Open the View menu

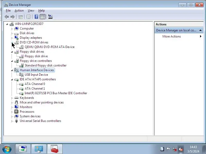[31, 11]
